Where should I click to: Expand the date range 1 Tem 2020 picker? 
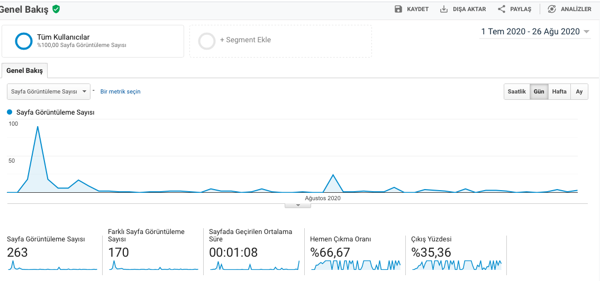click(x=535, y=32)
